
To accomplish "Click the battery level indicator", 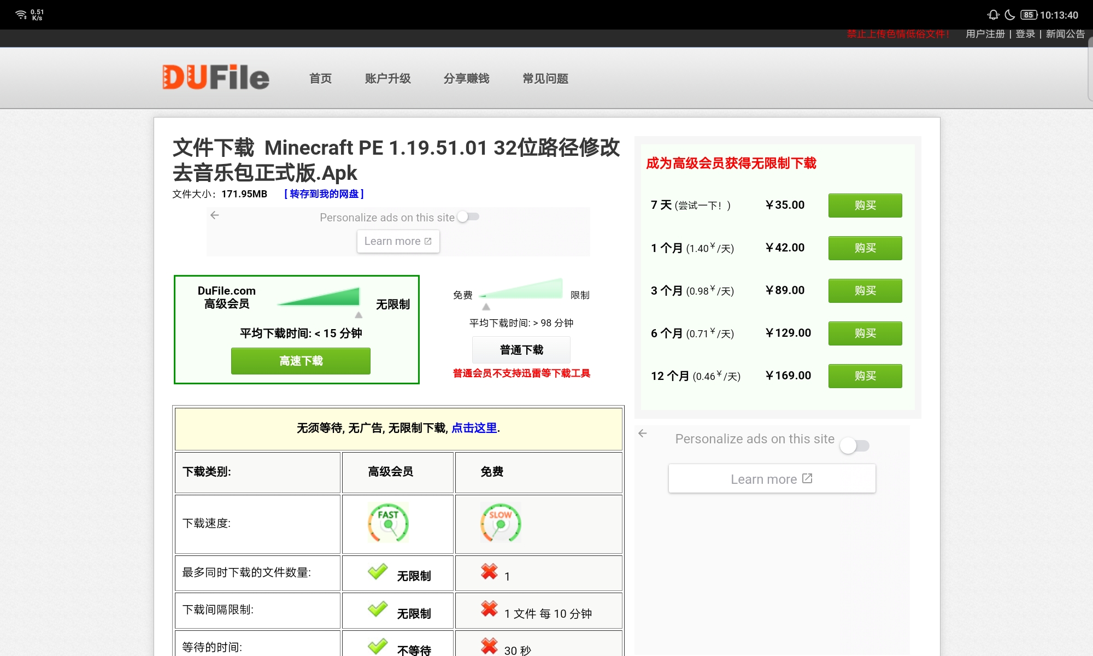I will [1029, 15].
